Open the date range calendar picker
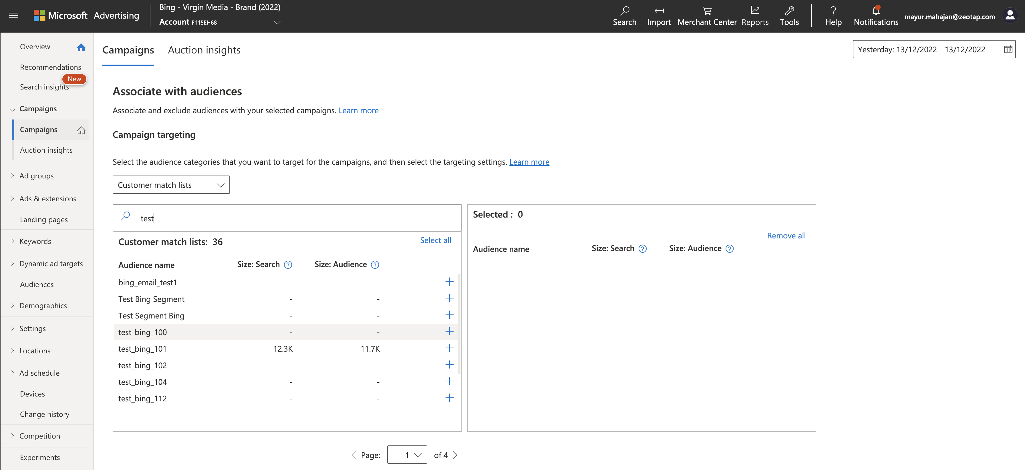This screenshot has height=470, width=1025. click(x=1008, y=49)
